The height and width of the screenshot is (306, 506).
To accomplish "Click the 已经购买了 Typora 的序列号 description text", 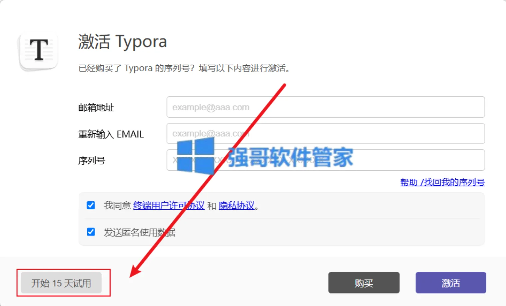I will pos(184,68).
